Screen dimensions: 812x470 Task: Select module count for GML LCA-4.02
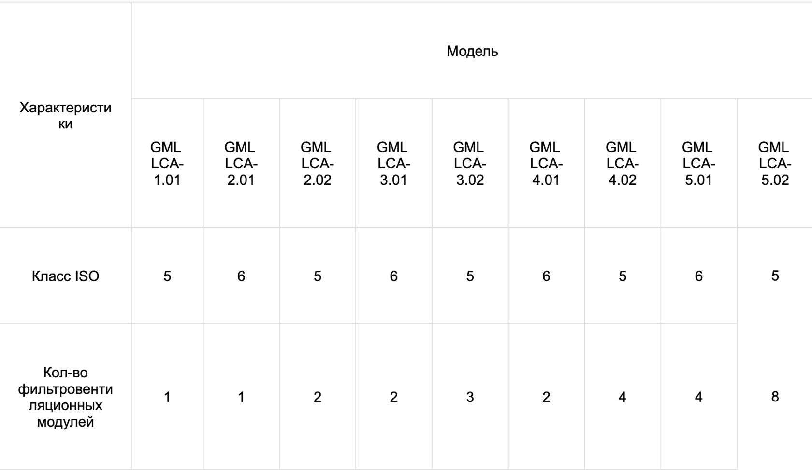(x=622, y=397)
